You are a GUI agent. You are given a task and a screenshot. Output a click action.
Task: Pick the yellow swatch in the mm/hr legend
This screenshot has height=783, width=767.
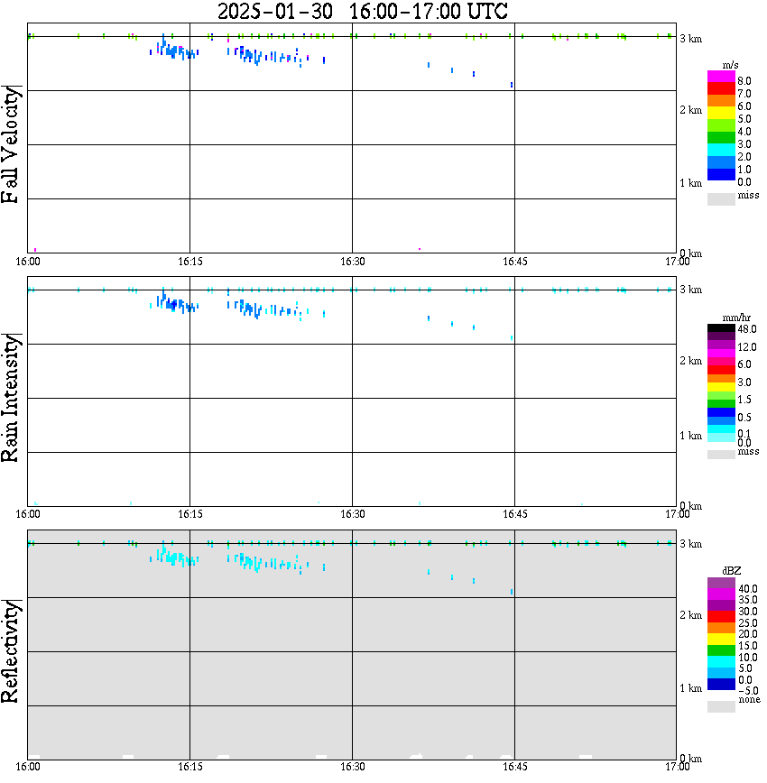(721, 387)
